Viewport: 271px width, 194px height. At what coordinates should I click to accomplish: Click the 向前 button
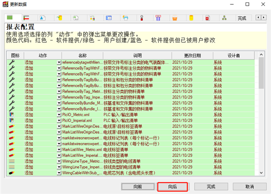138,187
